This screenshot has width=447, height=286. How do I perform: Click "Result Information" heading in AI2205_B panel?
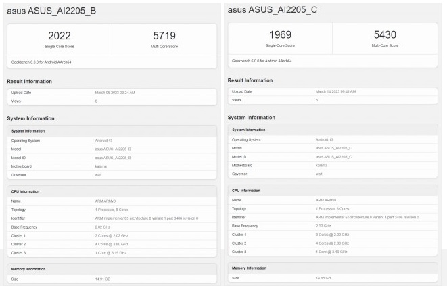(29, 82)
